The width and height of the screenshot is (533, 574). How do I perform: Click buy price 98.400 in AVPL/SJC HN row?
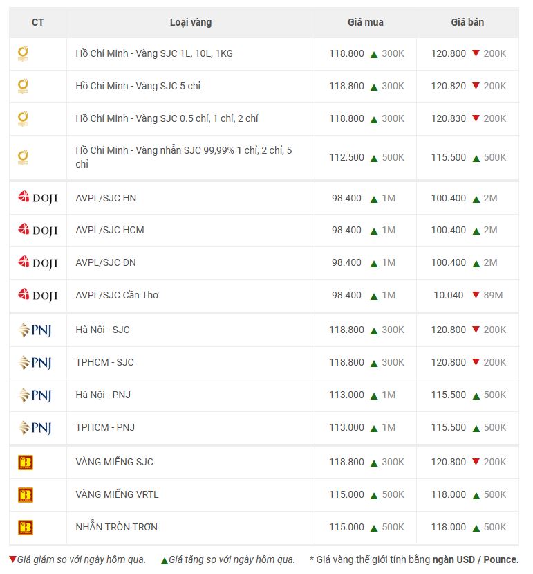click(346, 198)
